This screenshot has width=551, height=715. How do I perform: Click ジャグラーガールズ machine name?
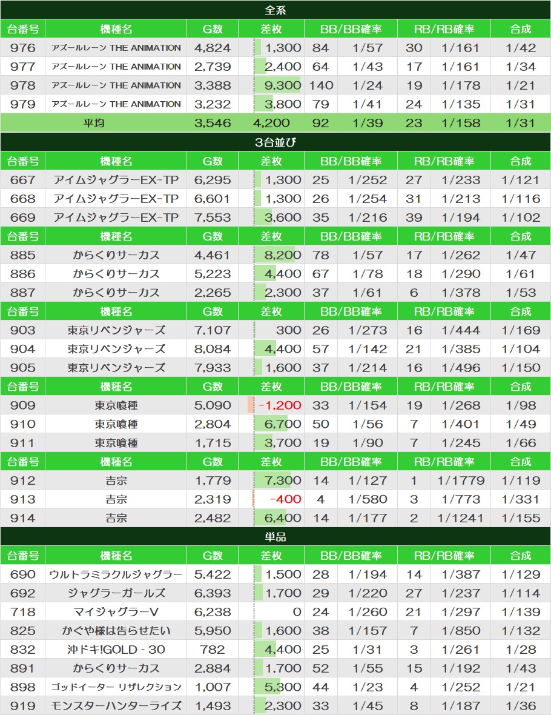(x=116, y=593)
